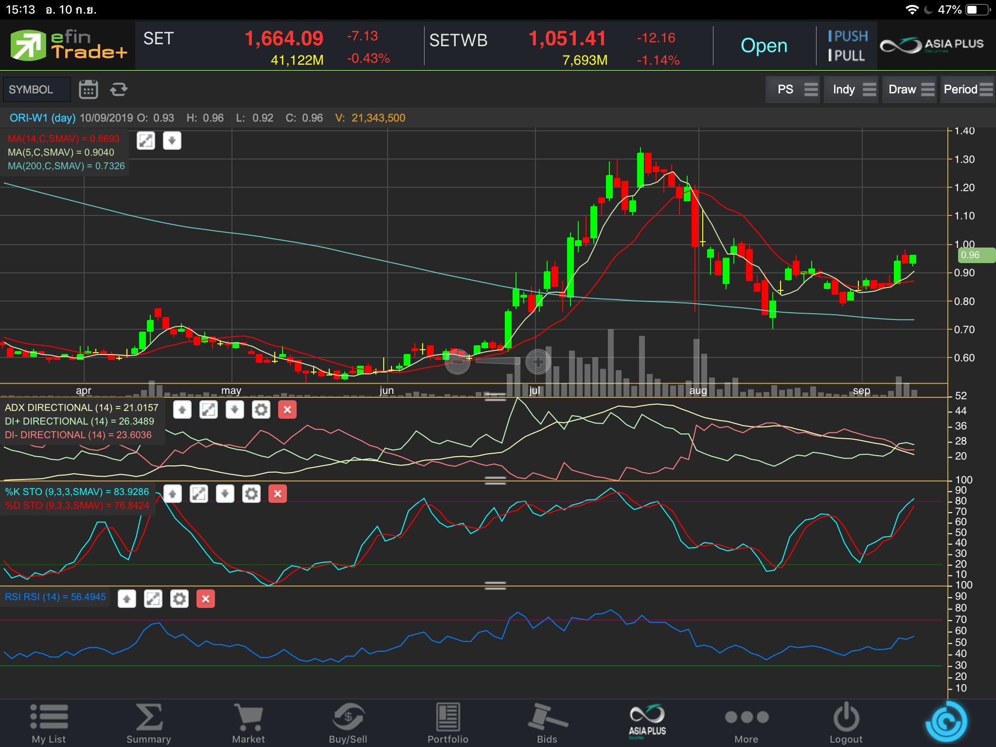Tap the chart zoom-in plus button
Screen dimensions: 996x747
click(538, 362)
